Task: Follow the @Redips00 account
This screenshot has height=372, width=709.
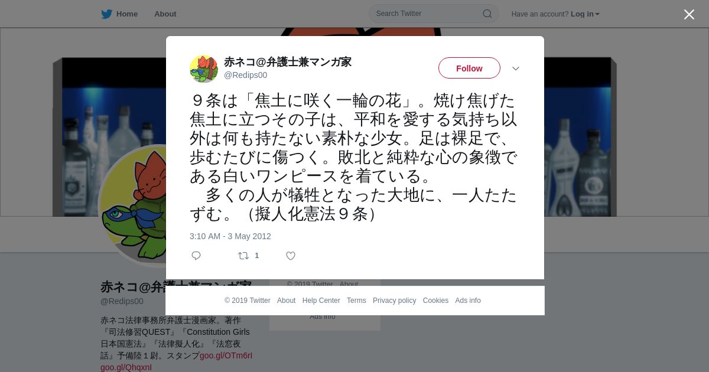Action: coord(469,68)
